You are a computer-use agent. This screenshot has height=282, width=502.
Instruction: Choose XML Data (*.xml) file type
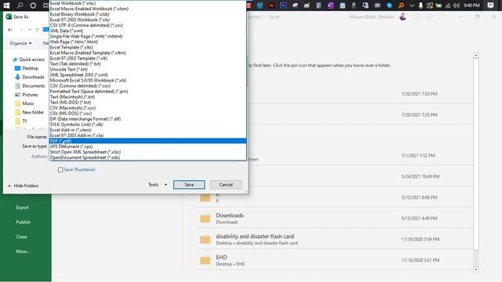[147, 31]
